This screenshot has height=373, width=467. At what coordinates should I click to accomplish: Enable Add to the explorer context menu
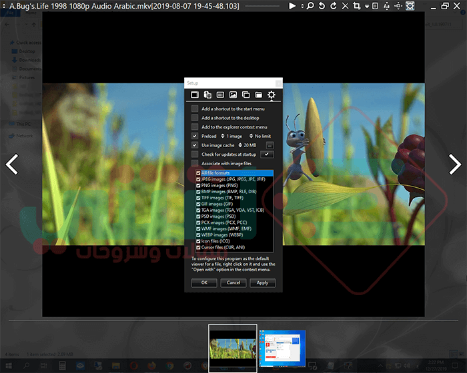195,127
